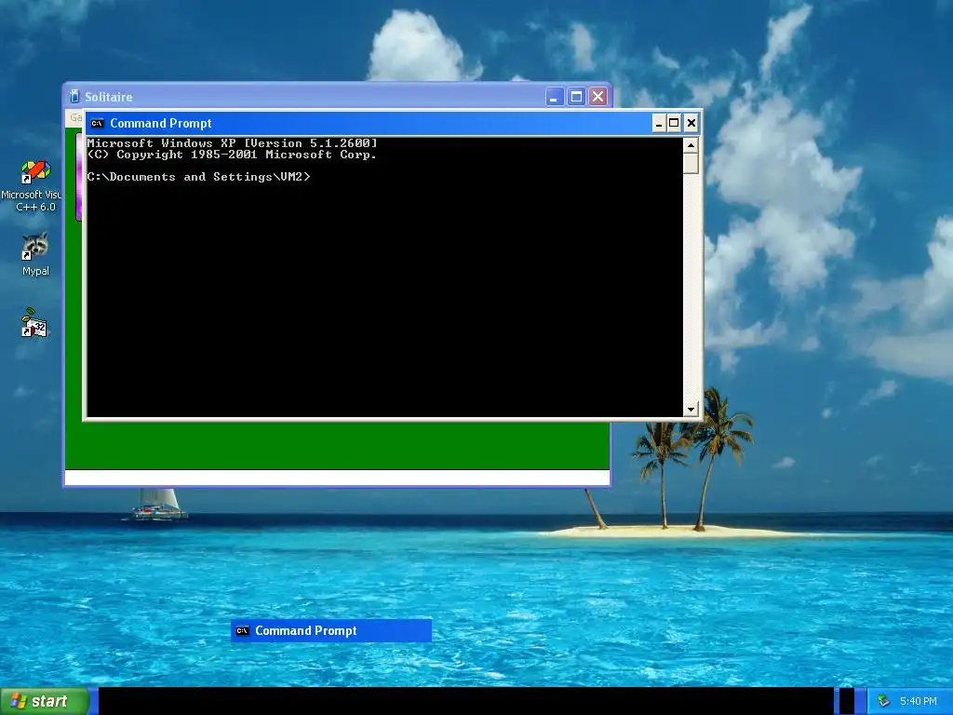Close the Command Prompt window

[691, 124]
